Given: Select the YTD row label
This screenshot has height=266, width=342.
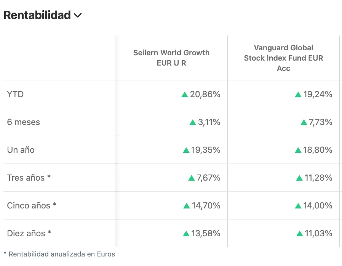Looking at the screenshot, I should [15, 94].
